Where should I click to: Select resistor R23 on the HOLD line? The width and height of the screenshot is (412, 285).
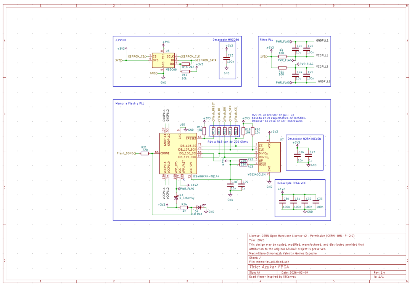click(243, 165)
